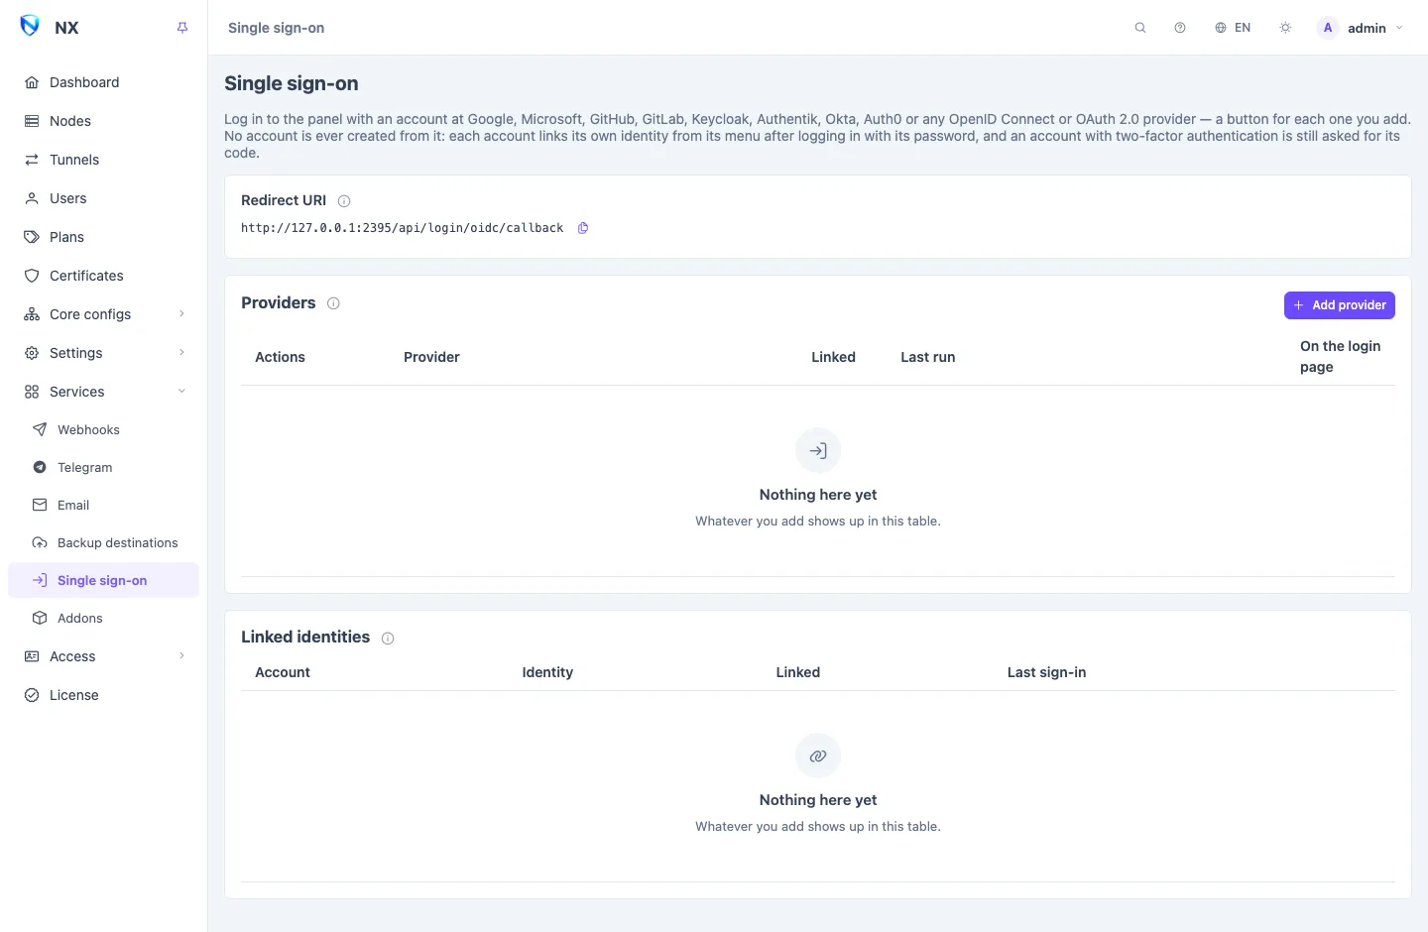Open the License page
The image size is (1428, 932).
(x=103, y=695)
